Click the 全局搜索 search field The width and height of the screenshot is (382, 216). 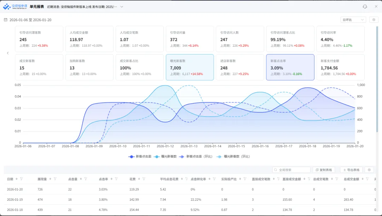coord(291,170)
